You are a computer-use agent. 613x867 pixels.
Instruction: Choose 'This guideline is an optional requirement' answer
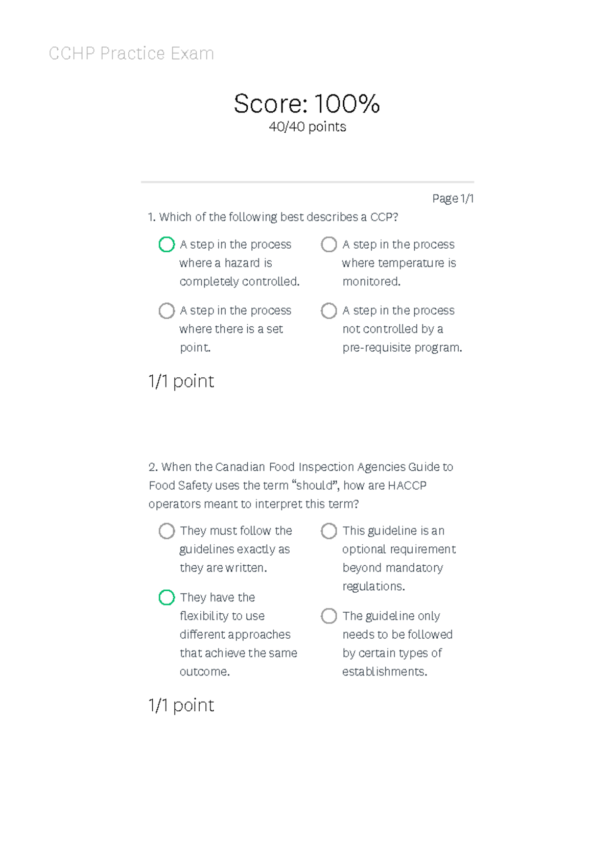329,531
